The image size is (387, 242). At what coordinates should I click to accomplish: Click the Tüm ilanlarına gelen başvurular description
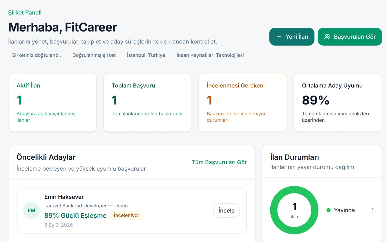pos(147,114)
